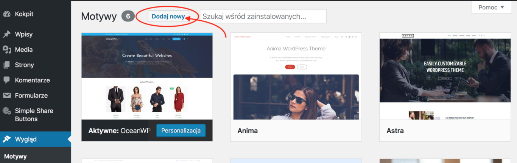Click the Wpisy pushpin icon
Image resolution: width=517 pixels, height=163 pixels.
[x=7, y=34]
